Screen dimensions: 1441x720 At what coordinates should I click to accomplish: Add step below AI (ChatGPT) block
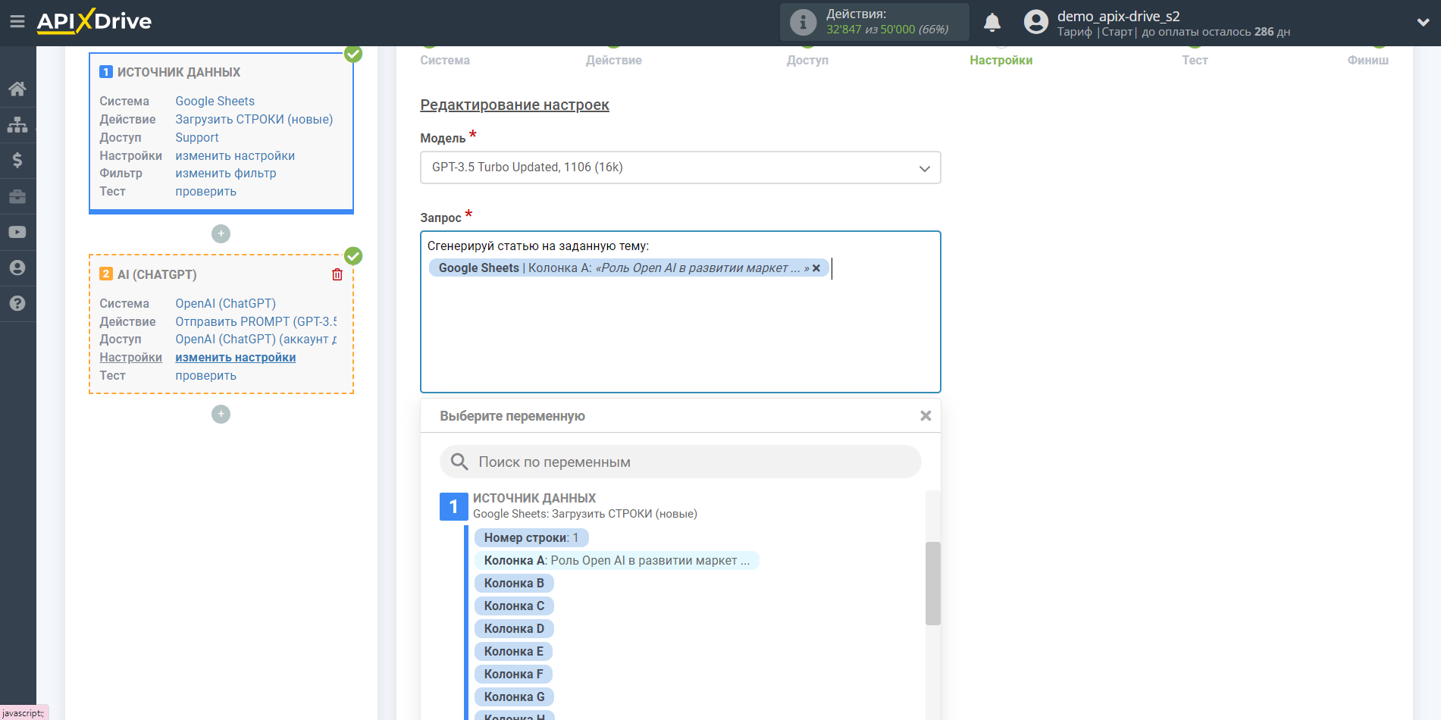point(221,414)
